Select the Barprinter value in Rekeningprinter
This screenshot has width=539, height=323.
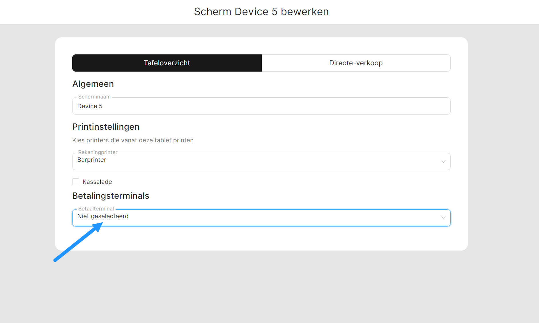pos(92,160)
